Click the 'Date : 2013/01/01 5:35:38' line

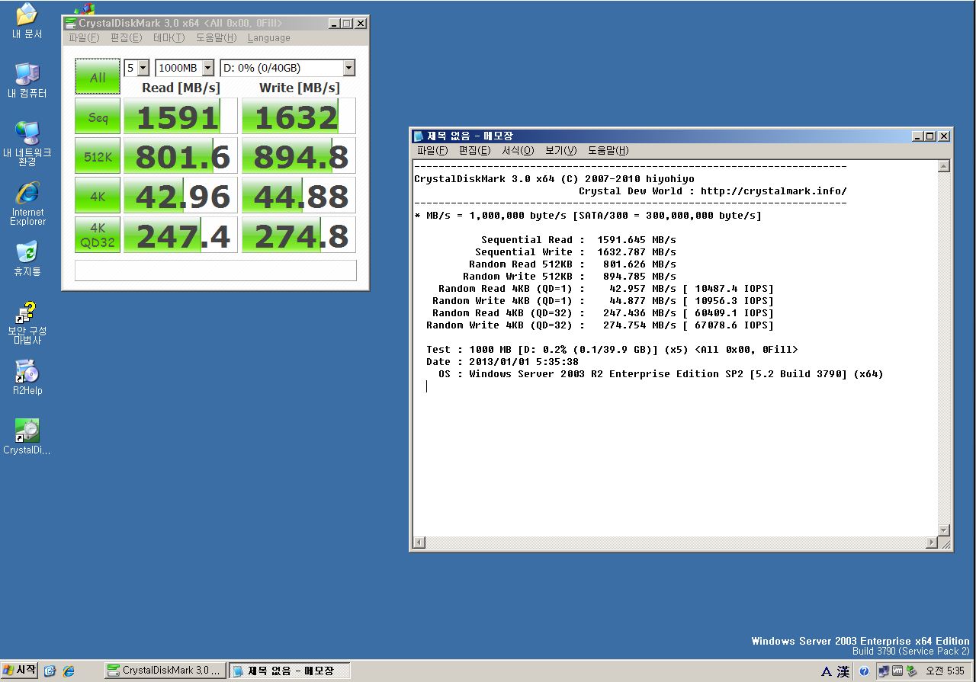[x=502, y=362]
